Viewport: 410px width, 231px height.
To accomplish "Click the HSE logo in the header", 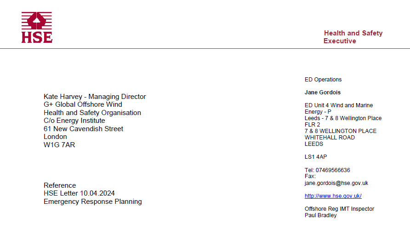I will (37, 28).
